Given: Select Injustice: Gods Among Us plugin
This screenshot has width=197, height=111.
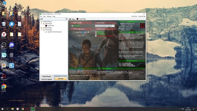Looking at the screenshot, I should [x=55, y=32].
